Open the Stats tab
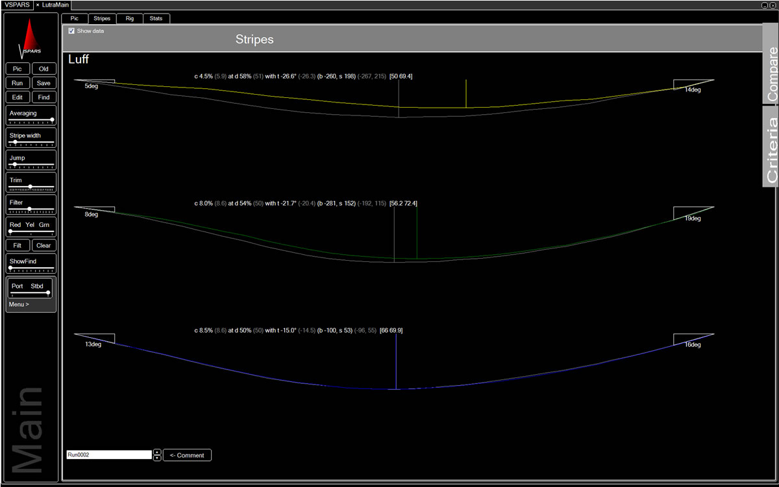Viewport: 779px width, 487px height. (156, 19)
